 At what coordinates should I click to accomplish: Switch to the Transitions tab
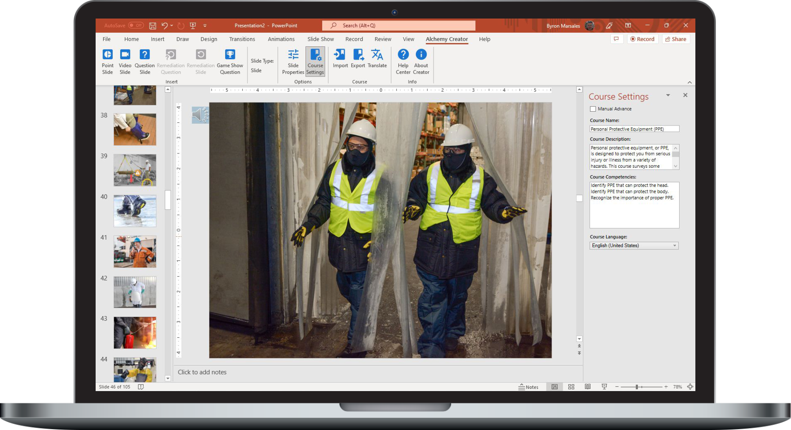click(242, 39)
